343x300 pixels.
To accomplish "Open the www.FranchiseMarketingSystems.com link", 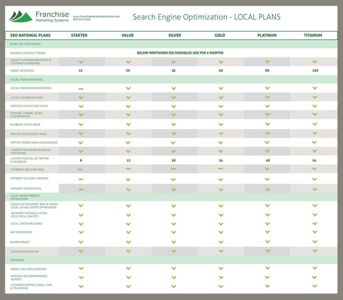I will [96, 16].
